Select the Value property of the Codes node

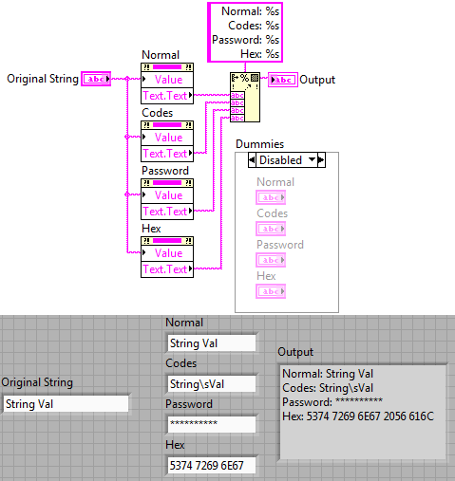[167, 138]
